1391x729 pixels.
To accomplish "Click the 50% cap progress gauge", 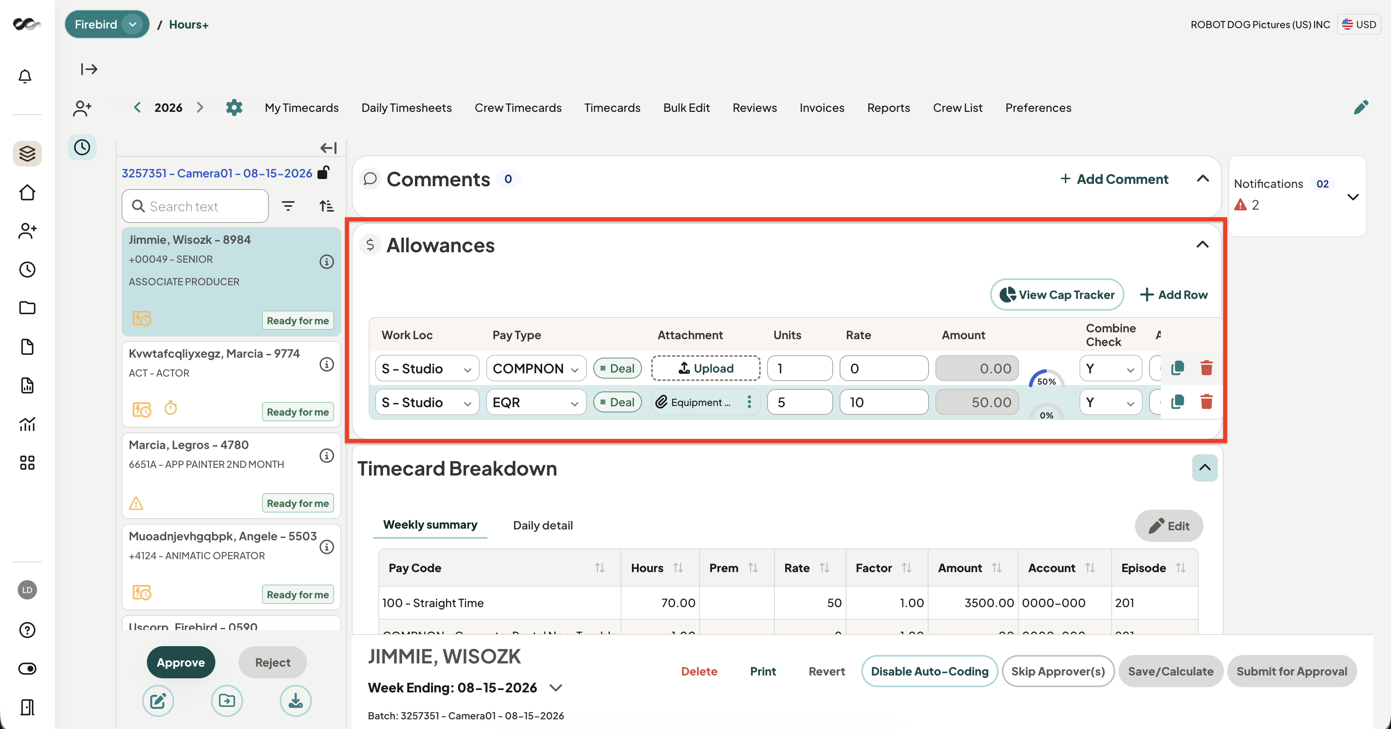I will pyautogui.click(x=1046, y=378).
